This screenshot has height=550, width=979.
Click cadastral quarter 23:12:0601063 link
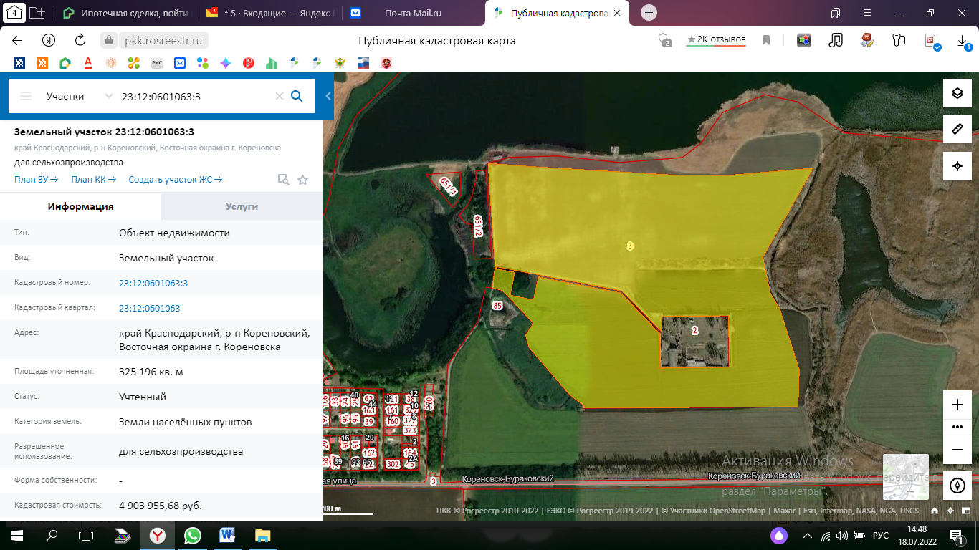pyautogui.click(x=149, y=308)
